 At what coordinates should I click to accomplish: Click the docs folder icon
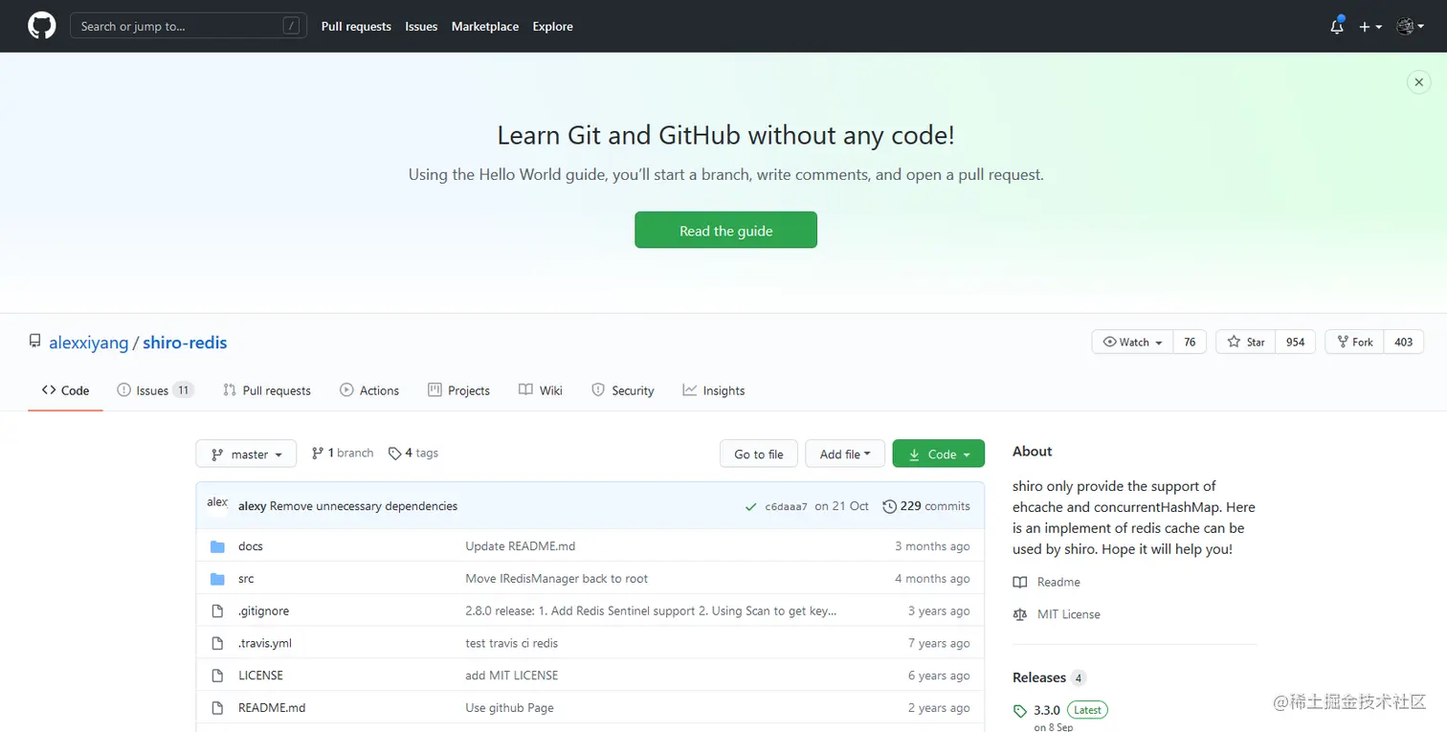pos(217,546)
